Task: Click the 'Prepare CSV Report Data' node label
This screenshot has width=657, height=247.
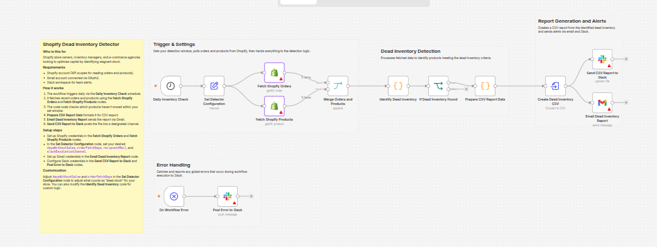Action: [x=485, y=100]
